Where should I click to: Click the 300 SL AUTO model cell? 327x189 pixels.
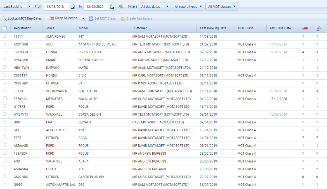point(88,99)
